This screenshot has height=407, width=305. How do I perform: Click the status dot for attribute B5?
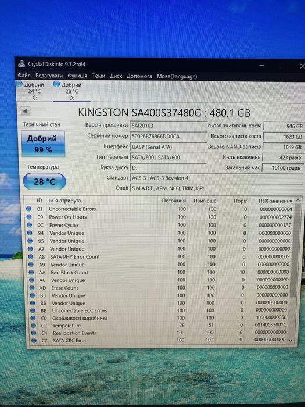click(x=32, y=295)
